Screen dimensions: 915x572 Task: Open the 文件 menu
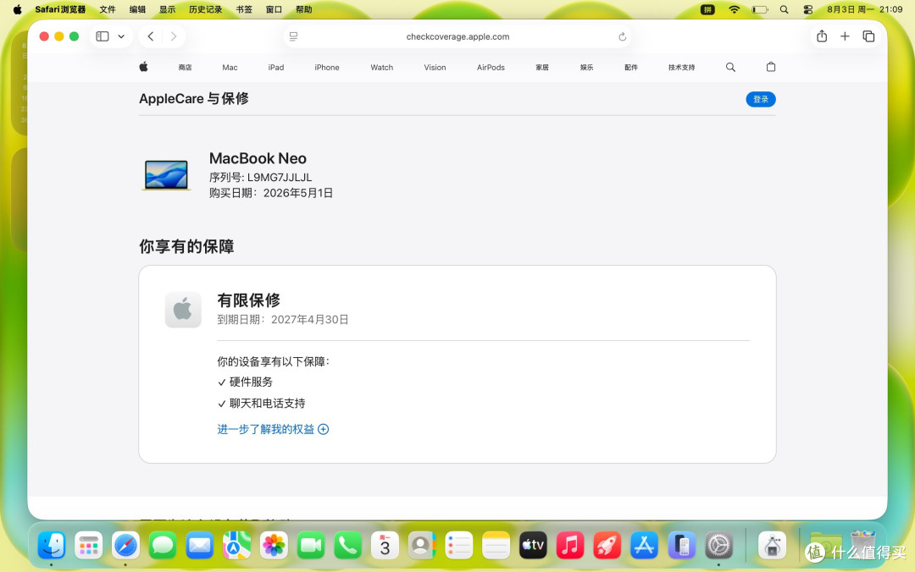pyautogui.click(x=108, y=9)
